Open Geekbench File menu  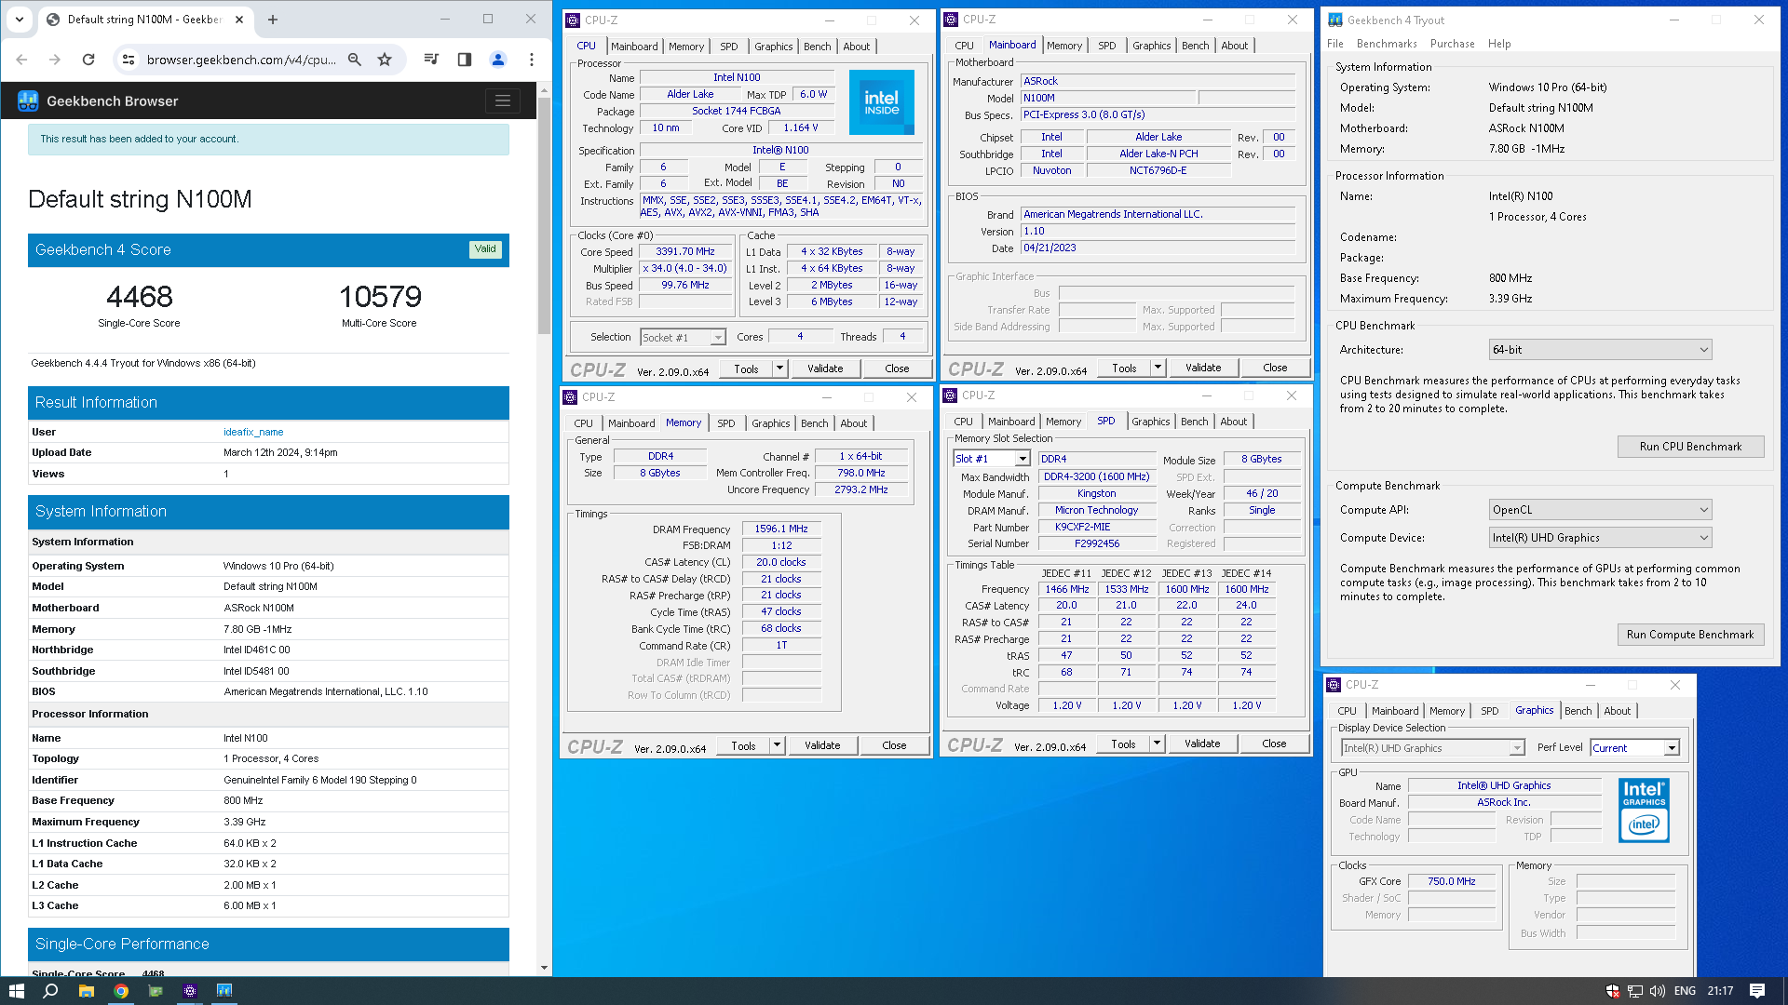click(1335, 44)
